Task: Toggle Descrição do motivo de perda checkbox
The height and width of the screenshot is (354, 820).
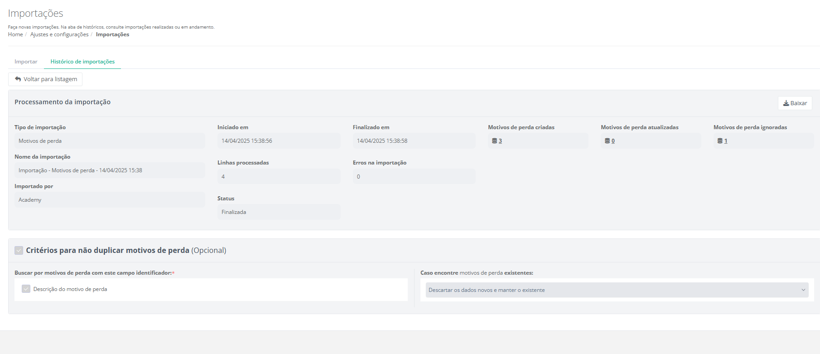Action: tap(26, 289)
